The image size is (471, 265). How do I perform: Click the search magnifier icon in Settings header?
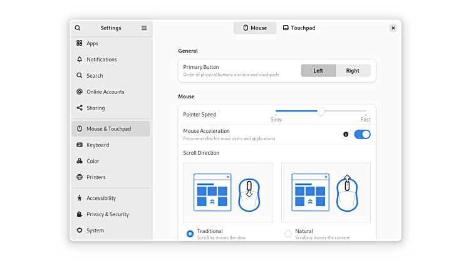click(x=78, y=28)
